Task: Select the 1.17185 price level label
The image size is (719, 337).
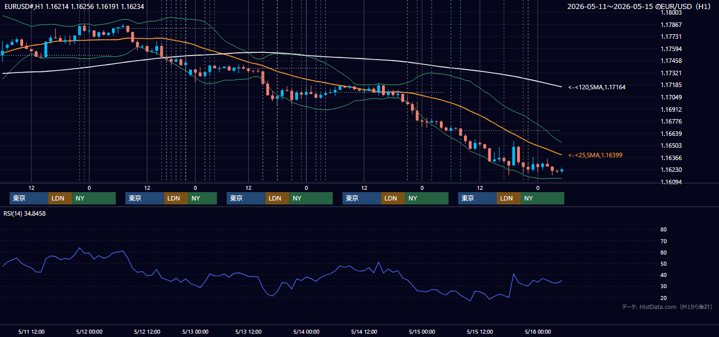Action: [x=671, y=85]
